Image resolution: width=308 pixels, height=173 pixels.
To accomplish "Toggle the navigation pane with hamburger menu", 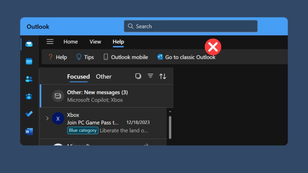I will point(50,41).
